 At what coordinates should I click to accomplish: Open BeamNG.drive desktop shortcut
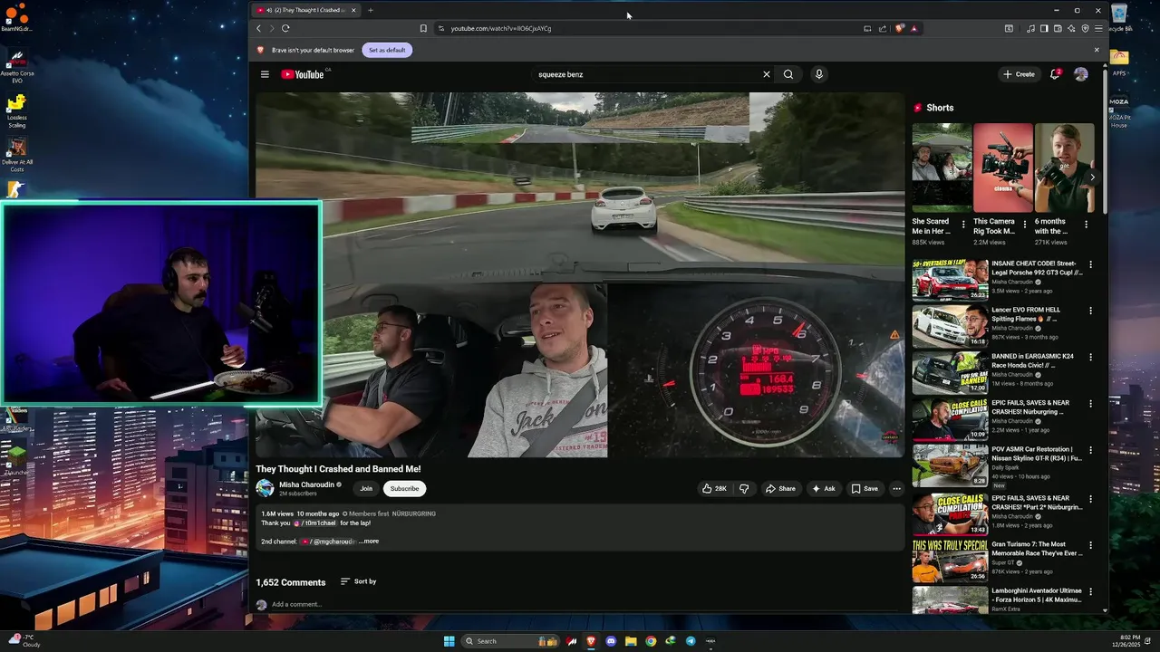16,17
